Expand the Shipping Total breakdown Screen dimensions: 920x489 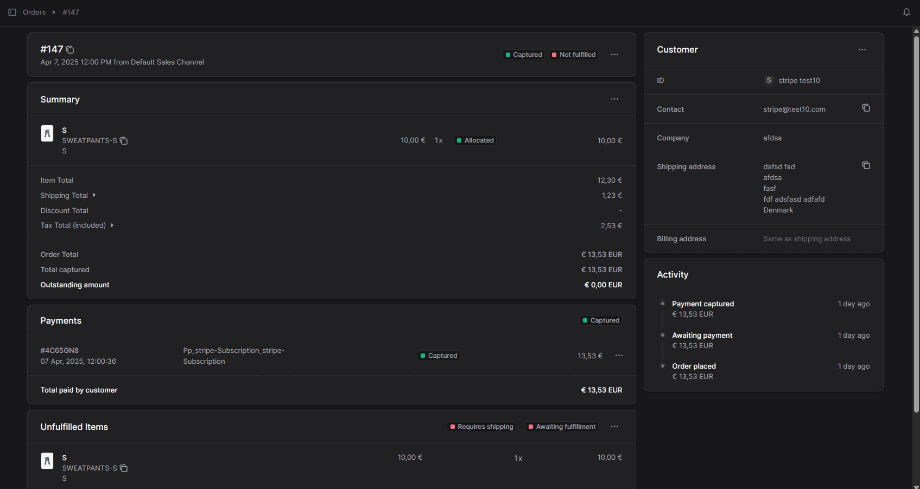tap(93, 195)
